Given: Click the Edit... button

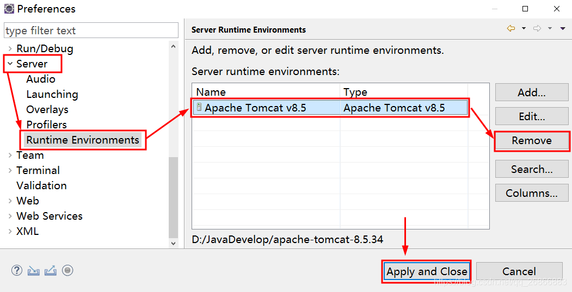Looking at the screenshot, I should 532,117.
